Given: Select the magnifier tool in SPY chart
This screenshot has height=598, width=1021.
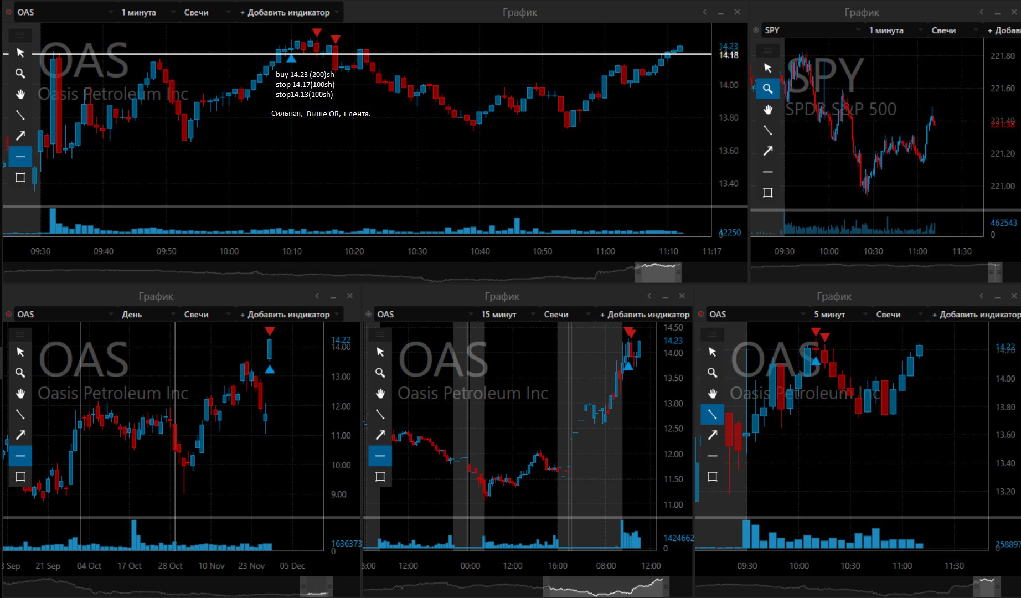Looking at the screenshot, I should (768, 89).
